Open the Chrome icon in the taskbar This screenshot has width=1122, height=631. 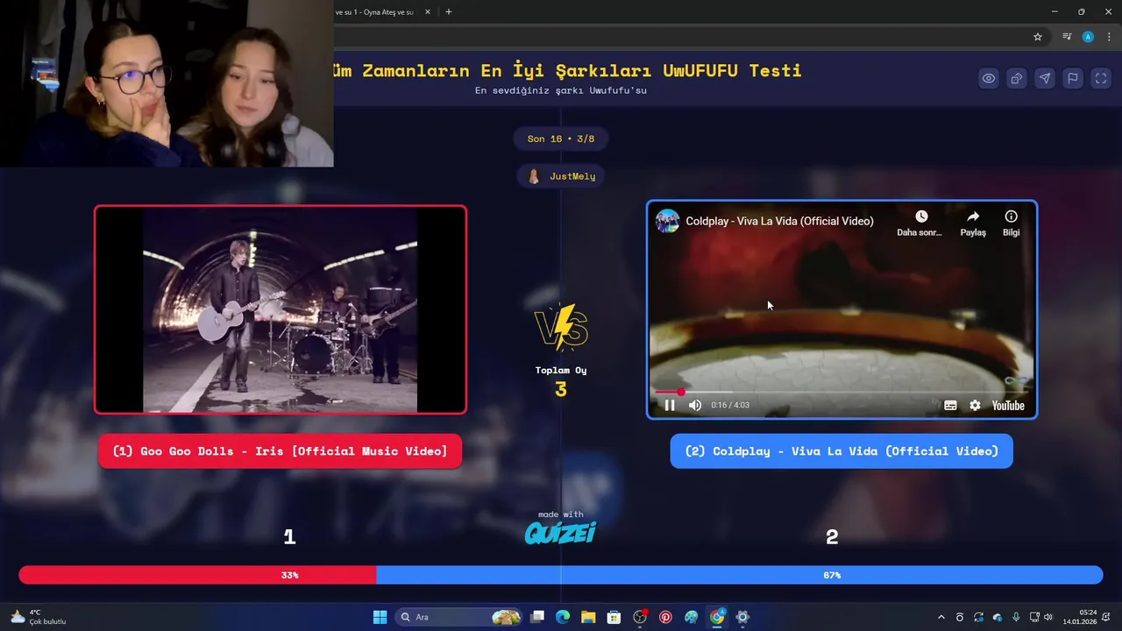(717, 617)
